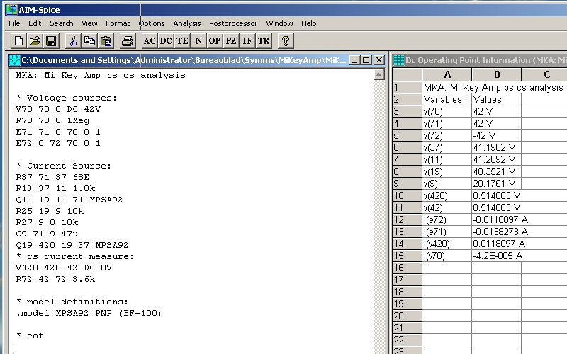
Task: Click cell containing v(420)
Action: coord(447,195)
